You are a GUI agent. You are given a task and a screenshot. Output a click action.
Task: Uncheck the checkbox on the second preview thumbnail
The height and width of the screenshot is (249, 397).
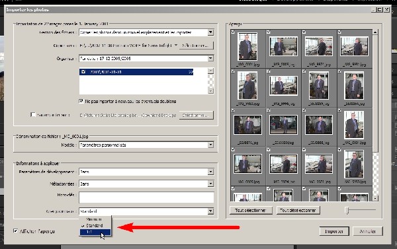[x=269, y=32]
